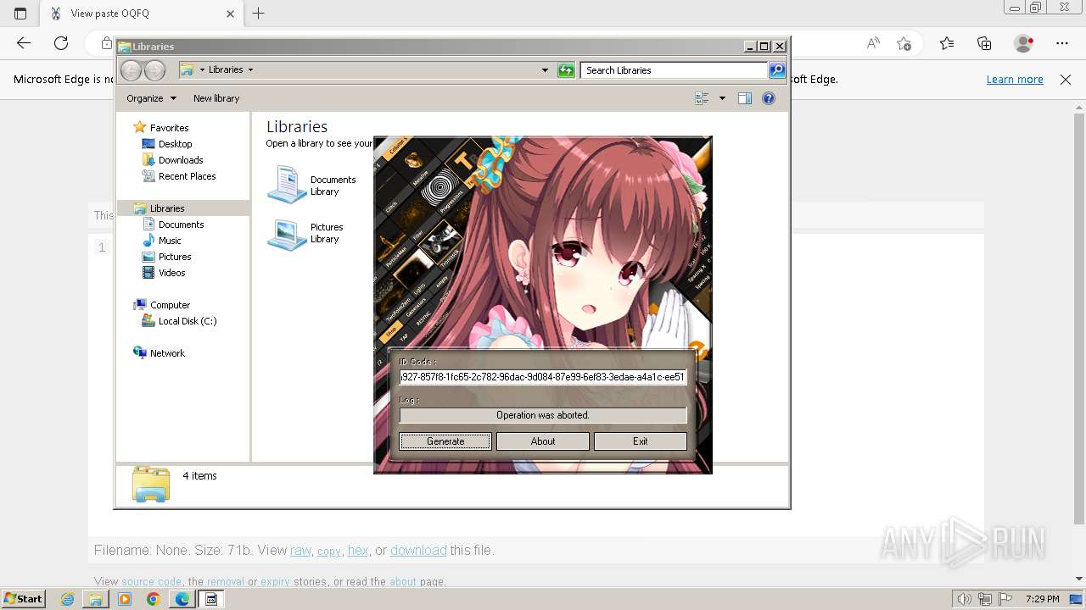Add page to favorites star icon
This screenshot has height=610, width=1086.
pos(904,43)
